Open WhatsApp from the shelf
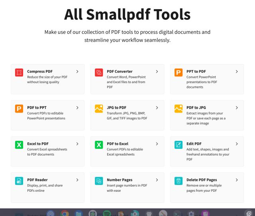 click(x=93, y=213)
